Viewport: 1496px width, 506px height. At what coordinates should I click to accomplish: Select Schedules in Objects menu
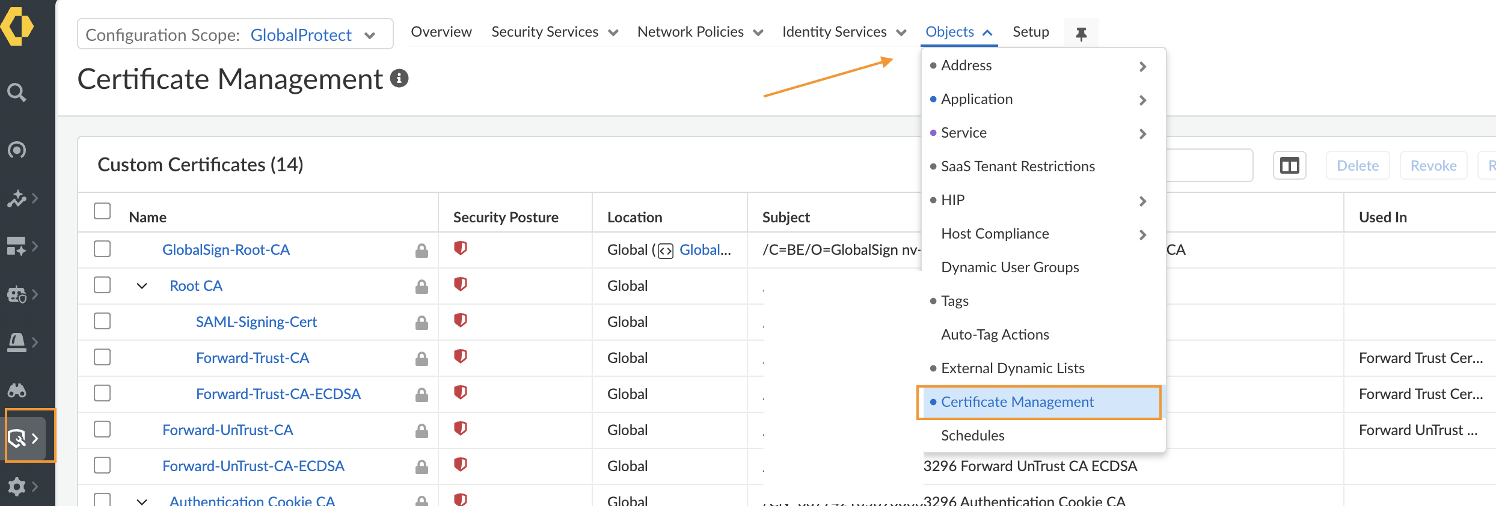click(1043, 436)
